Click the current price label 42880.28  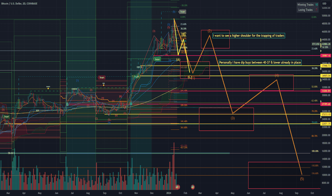click(326, 44)
